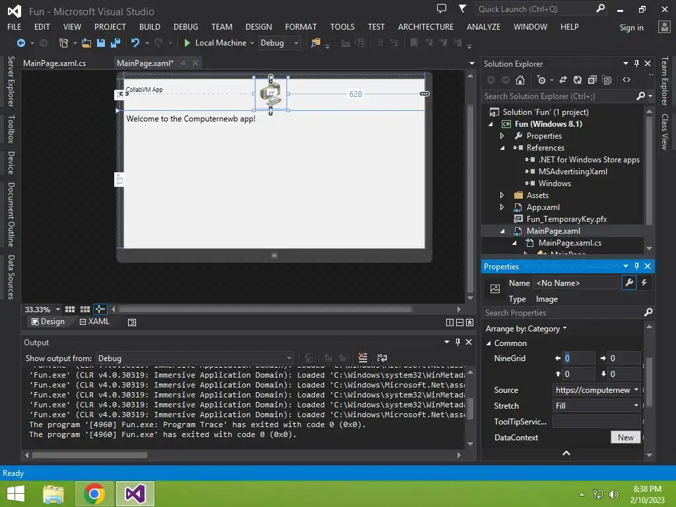Switch to horizontal split view icon
This screenshot has width=676, height=507.
tap(459, 322)
